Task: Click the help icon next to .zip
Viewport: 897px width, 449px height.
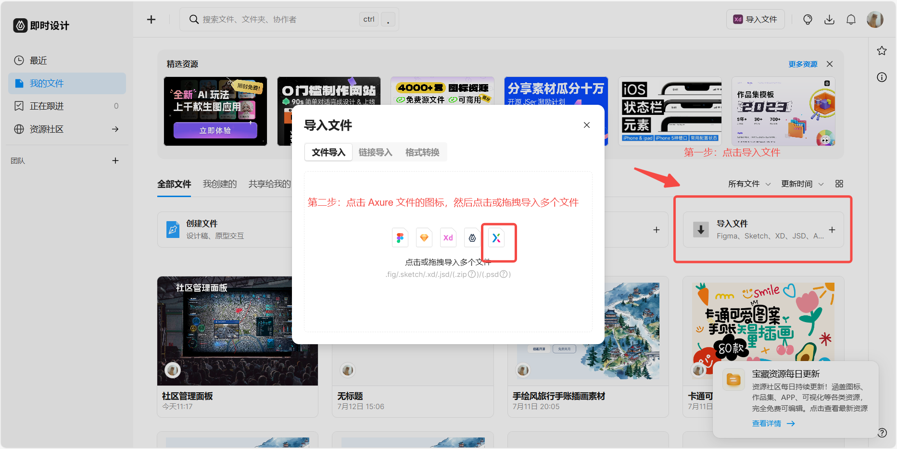Action: pyautogui.click(x=472, y=274)
